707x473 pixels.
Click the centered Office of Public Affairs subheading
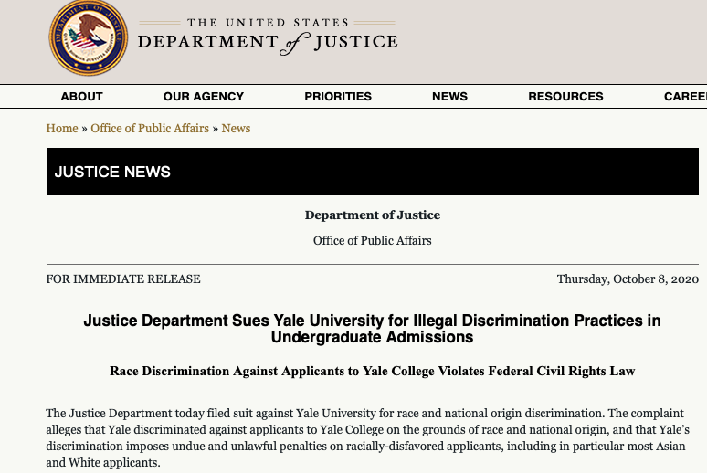[x=373, y=241]
